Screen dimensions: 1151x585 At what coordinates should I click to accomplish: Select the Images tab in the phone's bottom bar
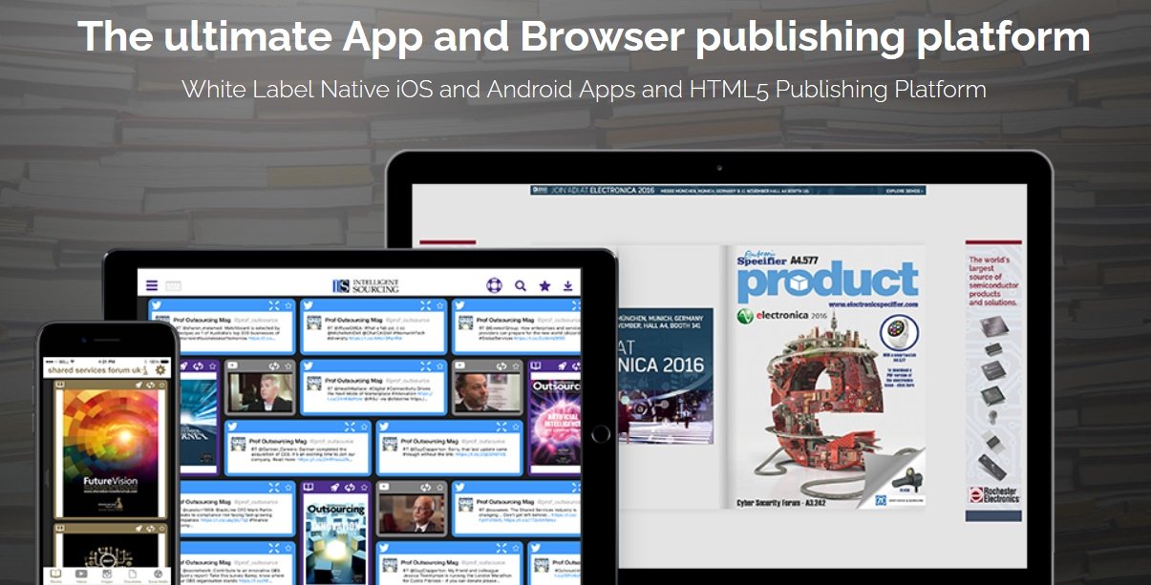click(107, 575)
